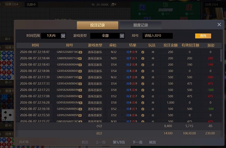Click the 时间 column header

point(35,45)
